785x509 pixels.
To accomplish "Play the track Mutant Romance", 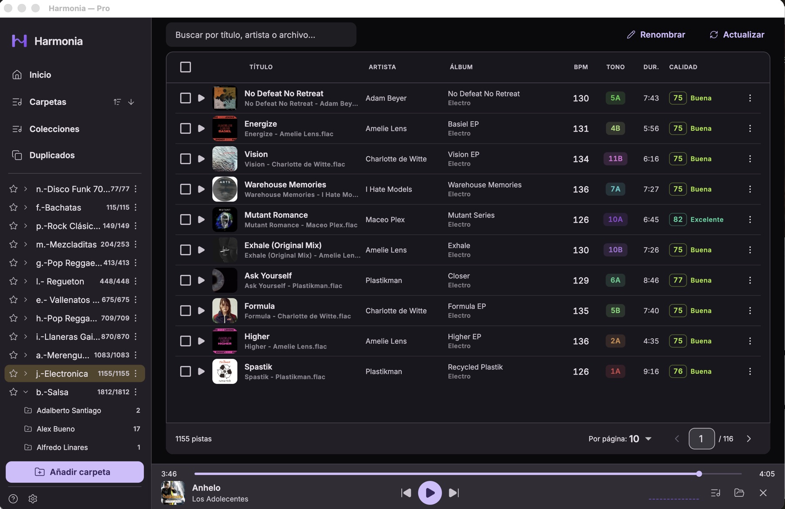I will coord(201,219).
